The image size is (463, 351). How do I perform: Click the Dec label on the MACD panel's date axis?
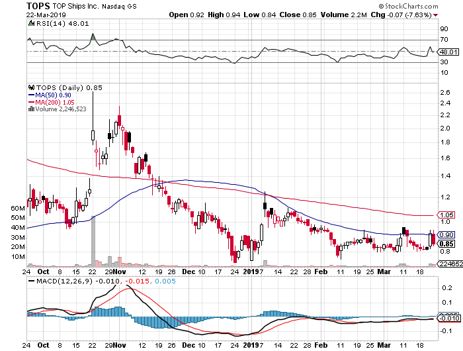(189, 346)
